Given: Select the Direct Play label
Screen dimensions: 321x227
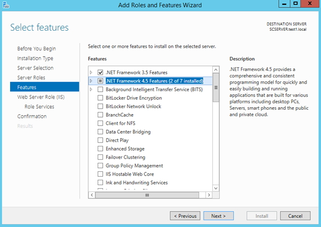Looking at the screenshot, I should click(x=117, y=140).
